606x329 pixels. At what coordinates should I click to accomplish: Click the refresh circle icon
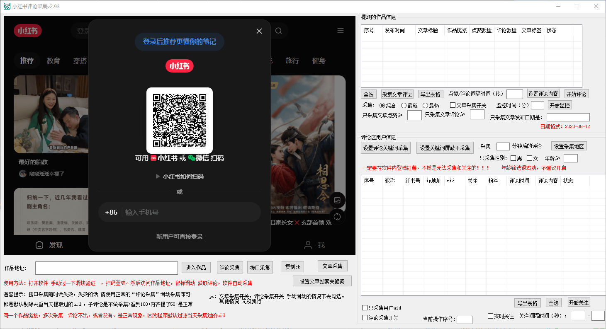[x=338, y=216]
